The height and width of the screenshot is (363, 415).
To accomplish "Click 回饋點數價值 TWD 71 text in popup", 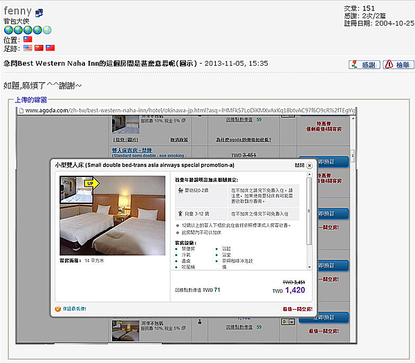I will point(197,290).
